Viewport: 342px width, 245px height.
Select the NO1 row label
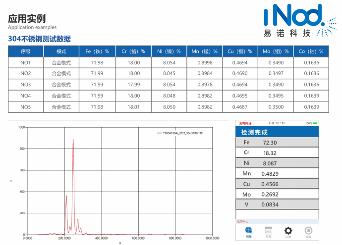point(25,63)
